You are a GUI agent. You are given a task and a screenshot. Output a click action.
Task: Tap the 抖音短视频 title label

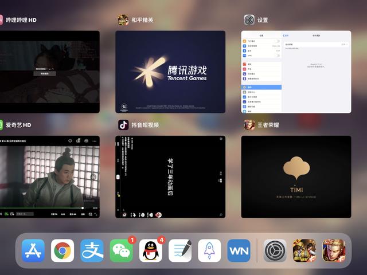tap(145, 125)
